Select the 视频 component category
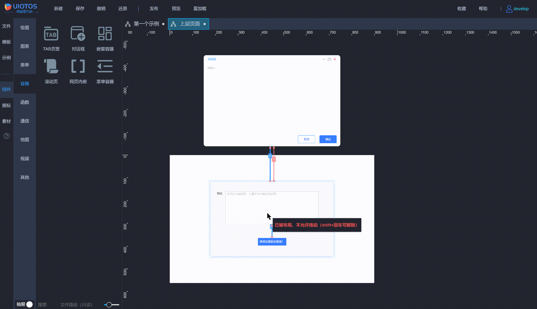This screenshot has width=537, height=309. 25,159
